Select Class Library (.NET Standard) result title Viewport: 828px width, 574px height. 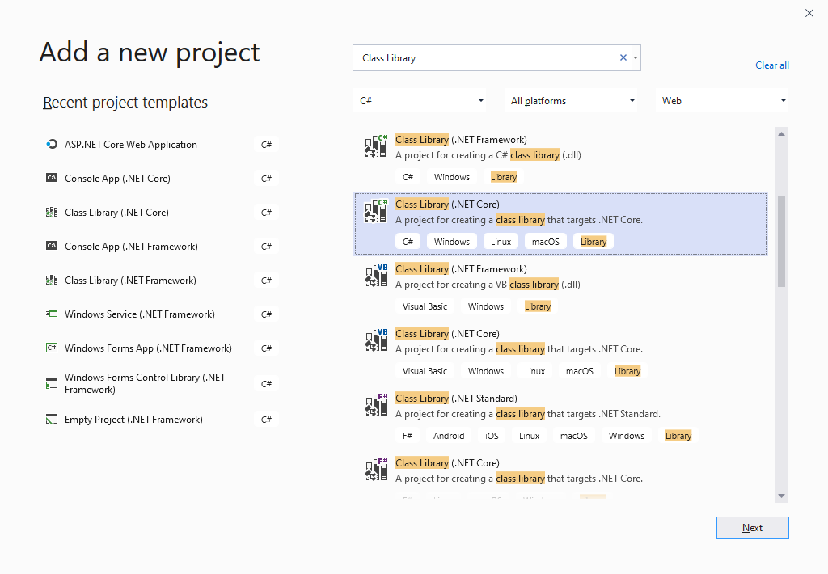[x=456, y=398]
